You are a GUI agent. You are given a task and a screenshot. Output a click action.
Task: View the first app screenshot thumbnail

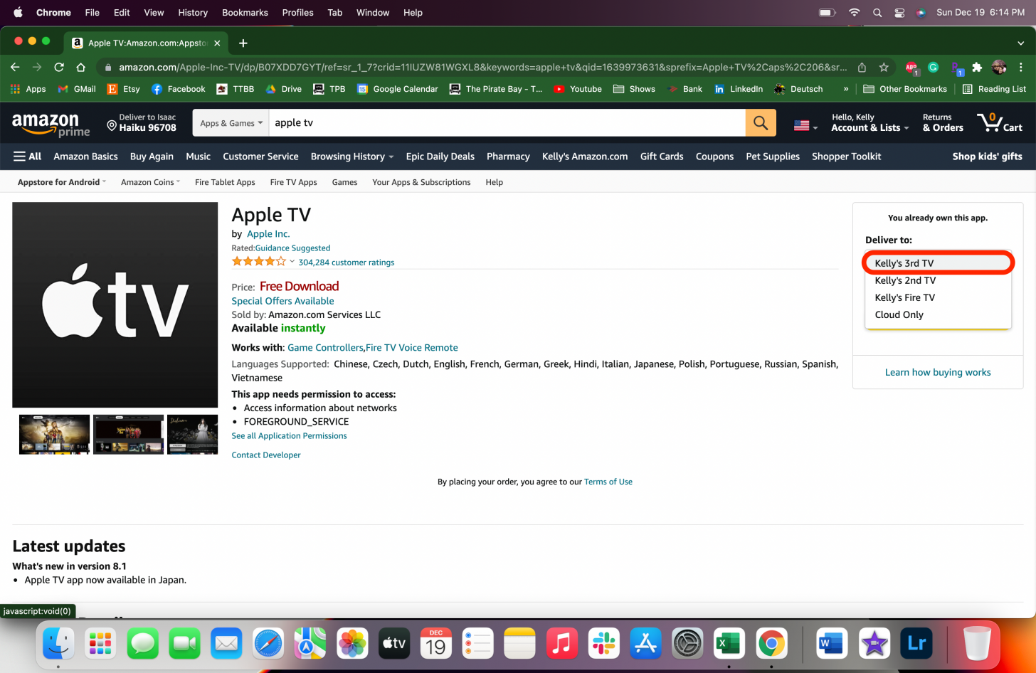click(55, 434)
